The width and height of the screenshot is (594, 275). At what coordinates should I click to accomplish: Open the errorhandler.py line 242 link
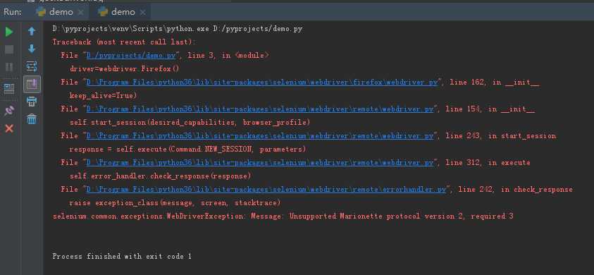266,189
